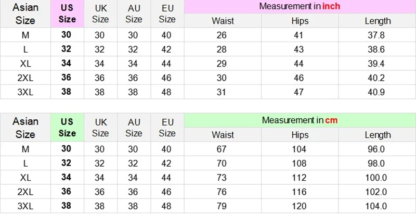416x214 pixels.
Task: Select the AU Size header in inch table
Action: [x=134, y=14]
